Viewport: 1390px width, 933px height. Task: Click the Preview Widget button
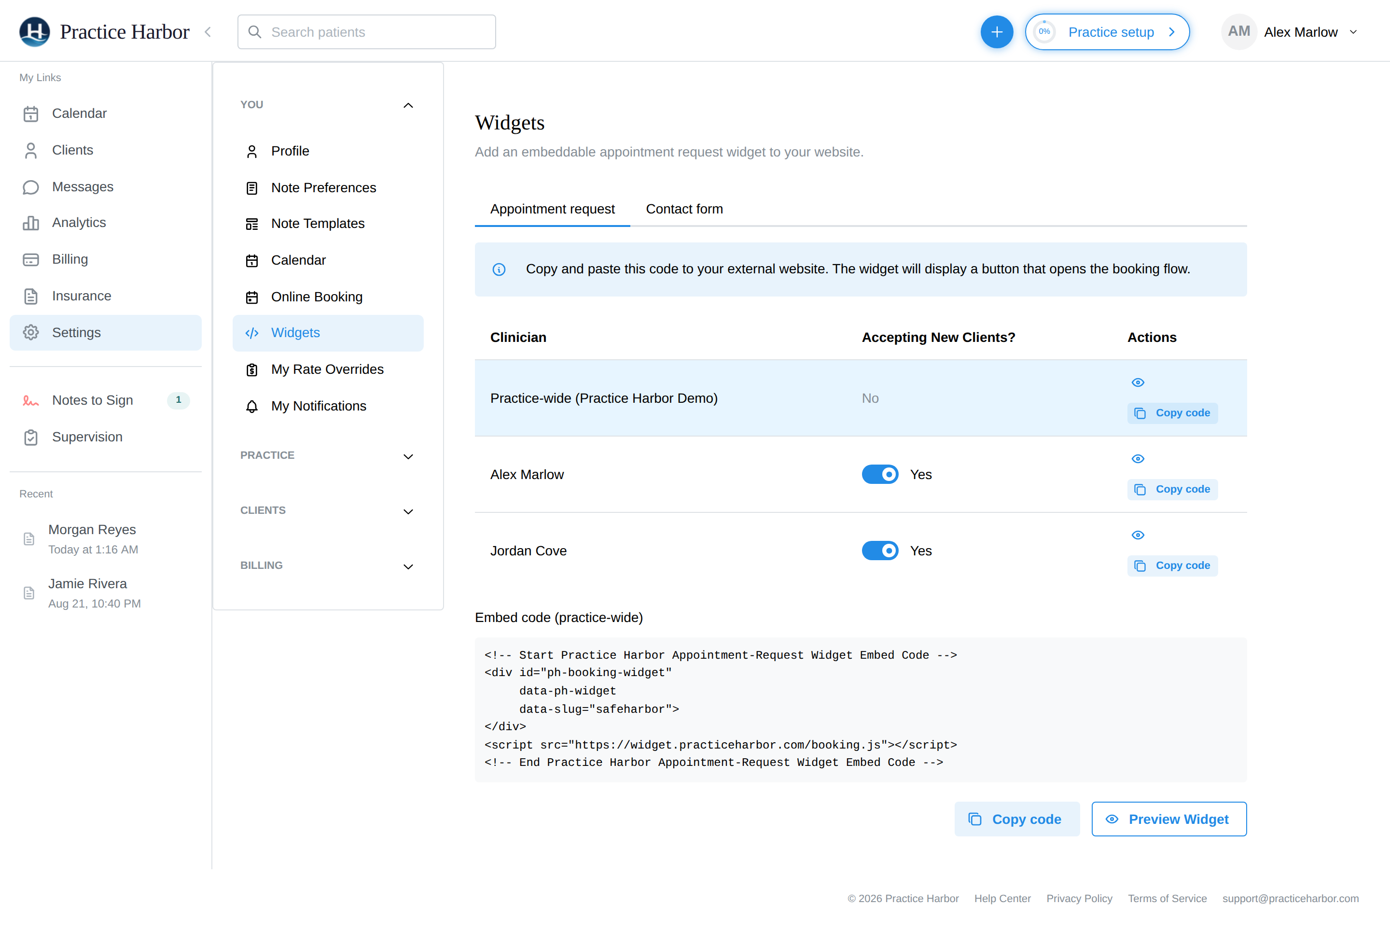(1169, 820)
